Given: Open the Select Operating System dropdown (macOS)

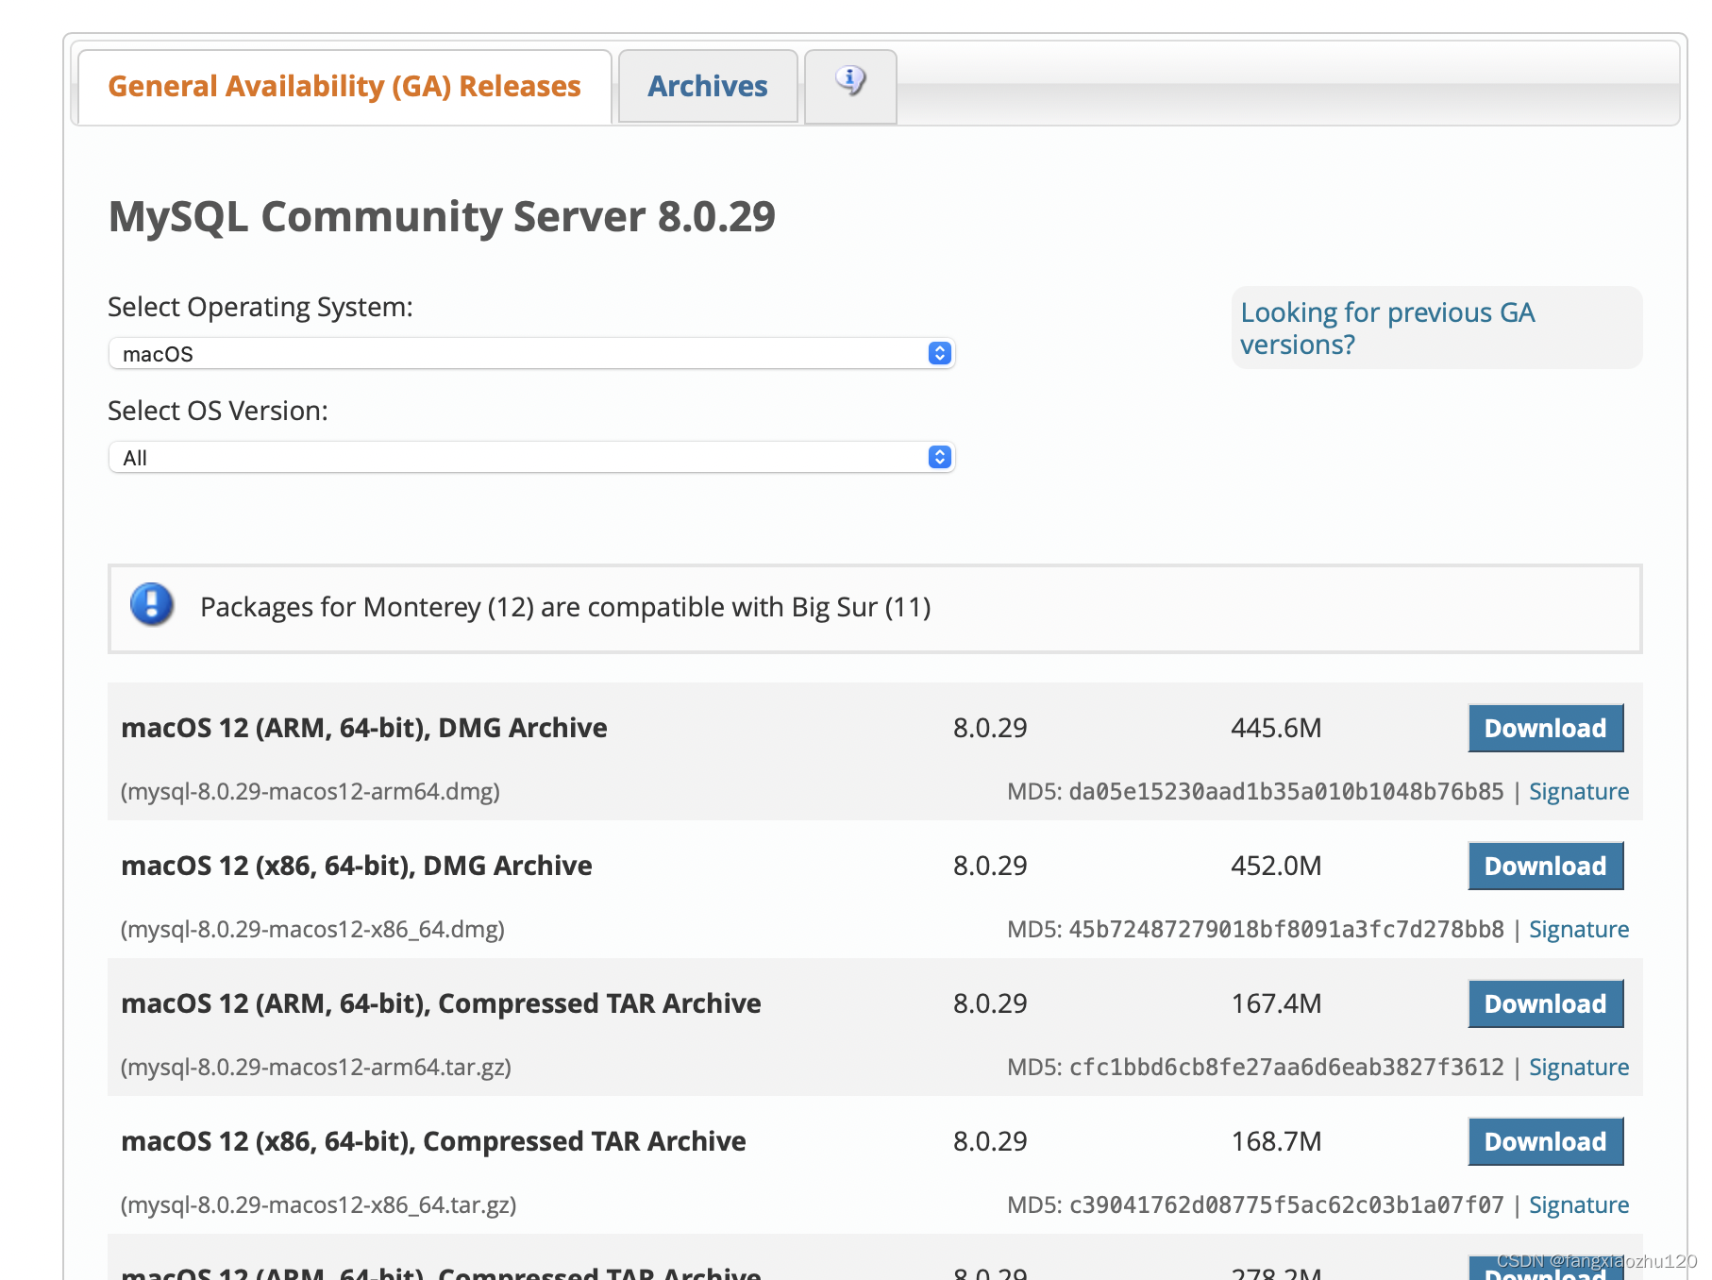Looking at the screenshot, I should click(532, 353).
